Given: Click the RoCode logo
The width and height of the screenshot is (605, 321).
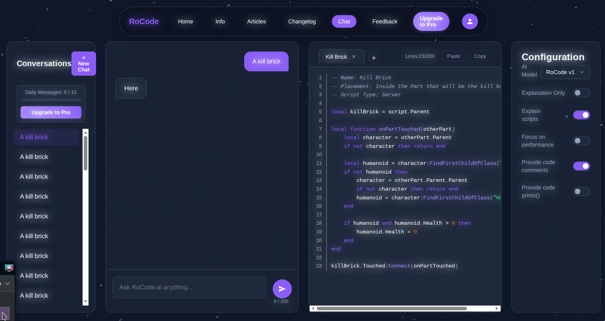Looking at the screenshot, I should pyautogui.click(x=144, y=21).
